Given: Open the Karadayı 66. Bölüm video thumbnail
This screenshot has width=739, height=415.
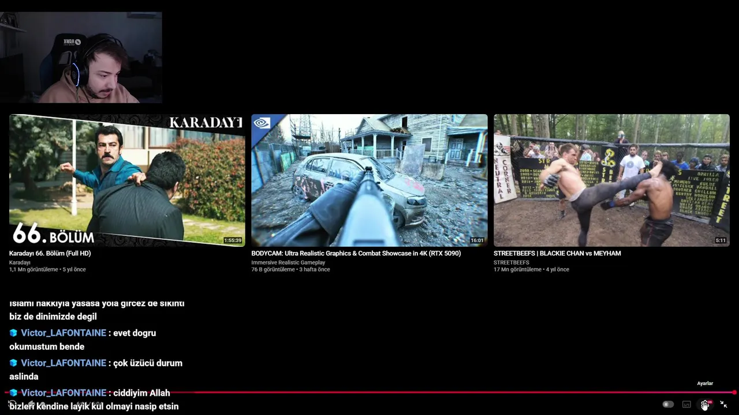Looking at the screenshot, I should coord(127,180).
